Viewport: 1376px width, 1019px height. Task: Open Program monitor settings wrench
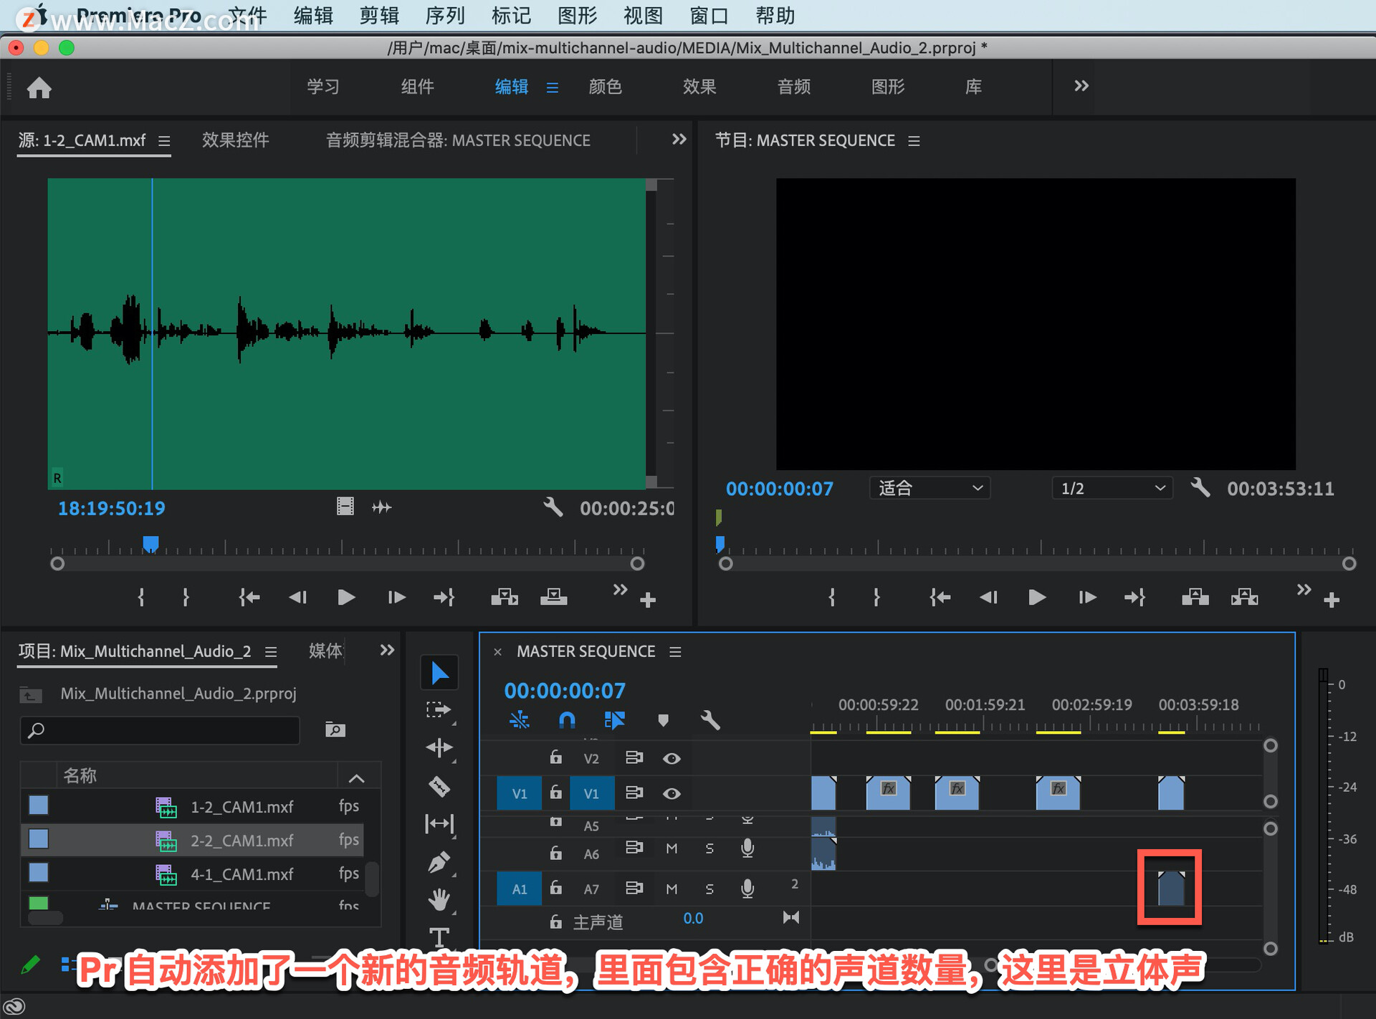[1200, 488]
